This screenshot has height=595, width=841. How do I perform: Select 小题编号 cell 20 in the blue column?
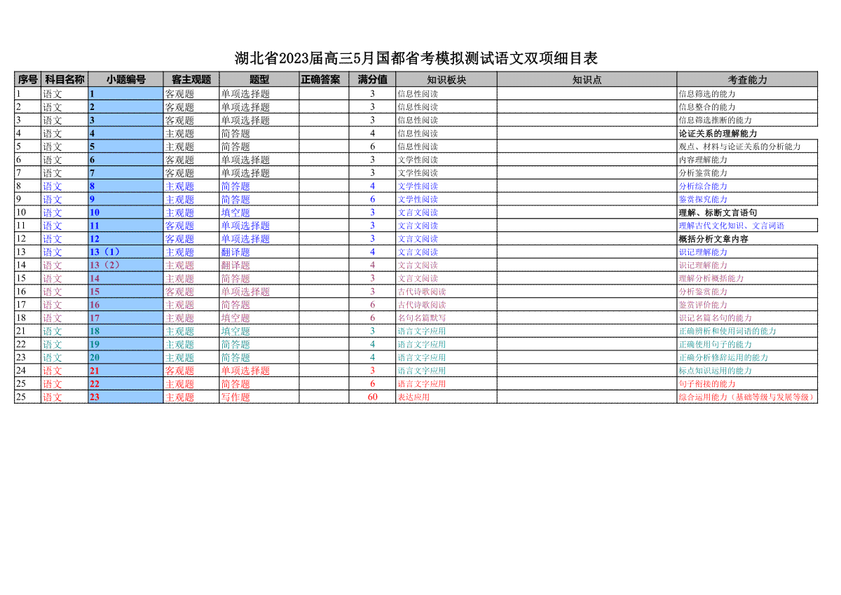pyautogui.click(x=126, y=357)
